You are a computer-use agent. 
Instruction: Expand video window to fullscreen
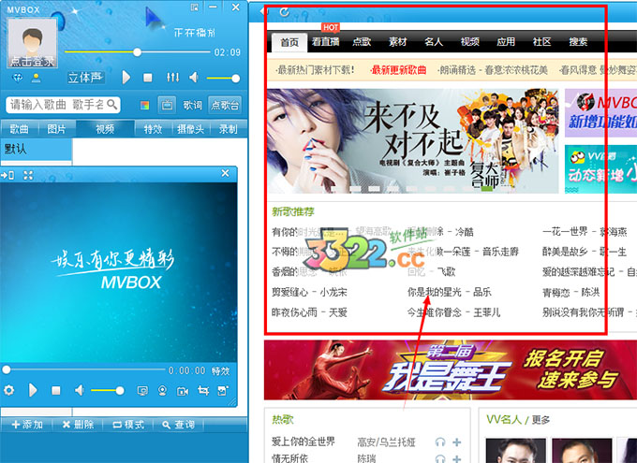(28, 175)
